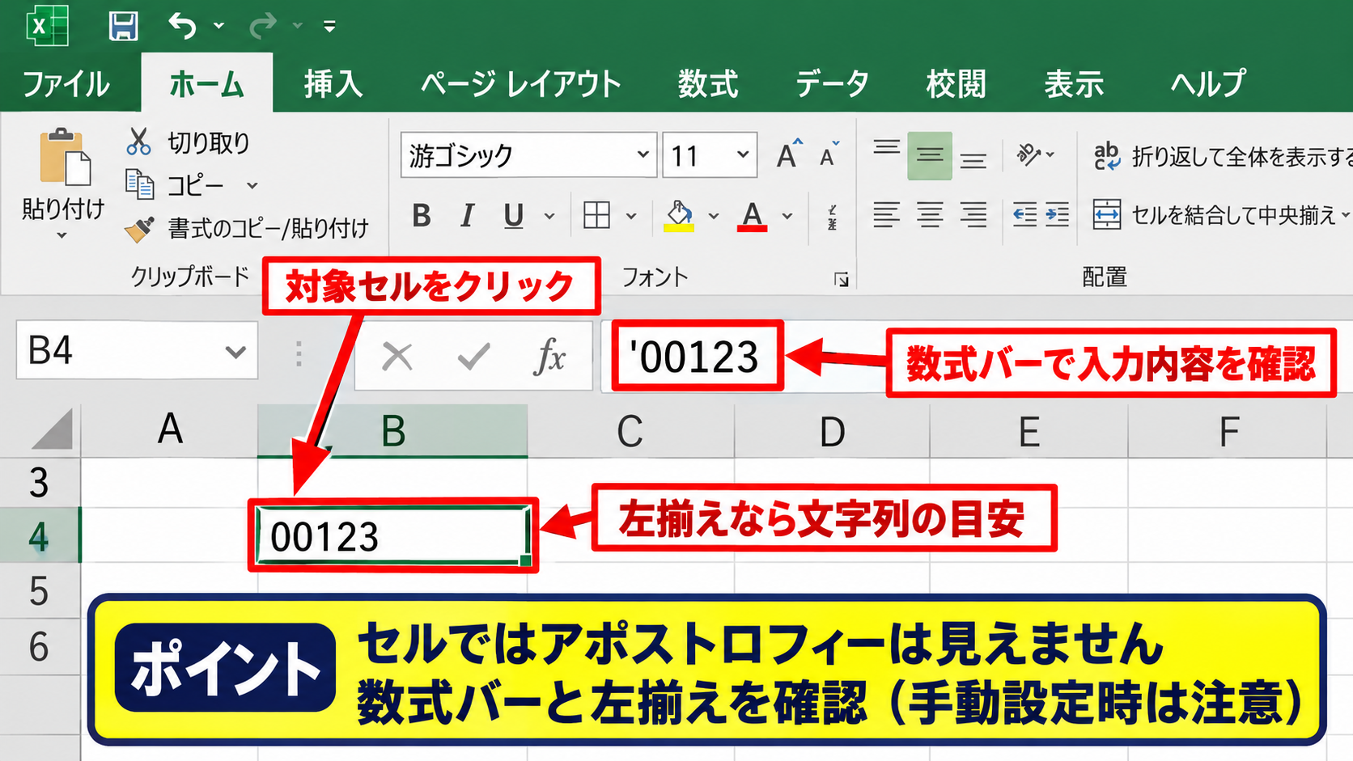
Task: Open the Customize Quick Access Toolbar menu
Action: coord(329,27)
